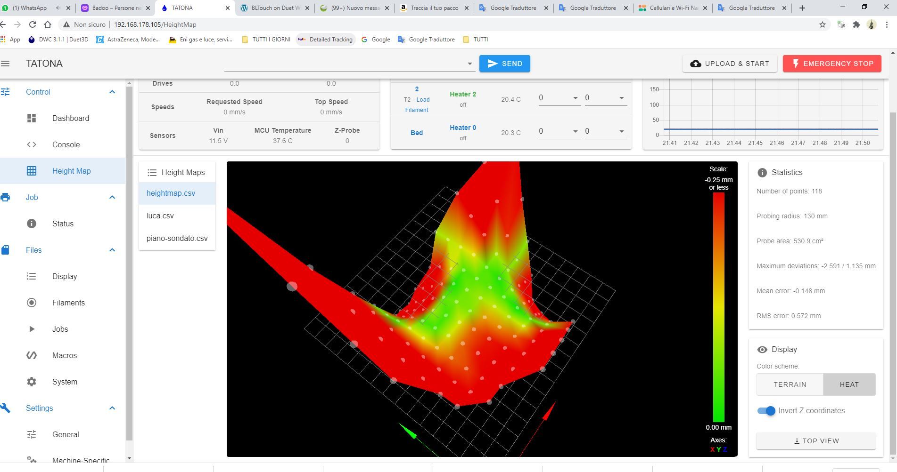Click the Dashboard grid icon
This screenshot has width=897, height=472.
tap(32, 118)
